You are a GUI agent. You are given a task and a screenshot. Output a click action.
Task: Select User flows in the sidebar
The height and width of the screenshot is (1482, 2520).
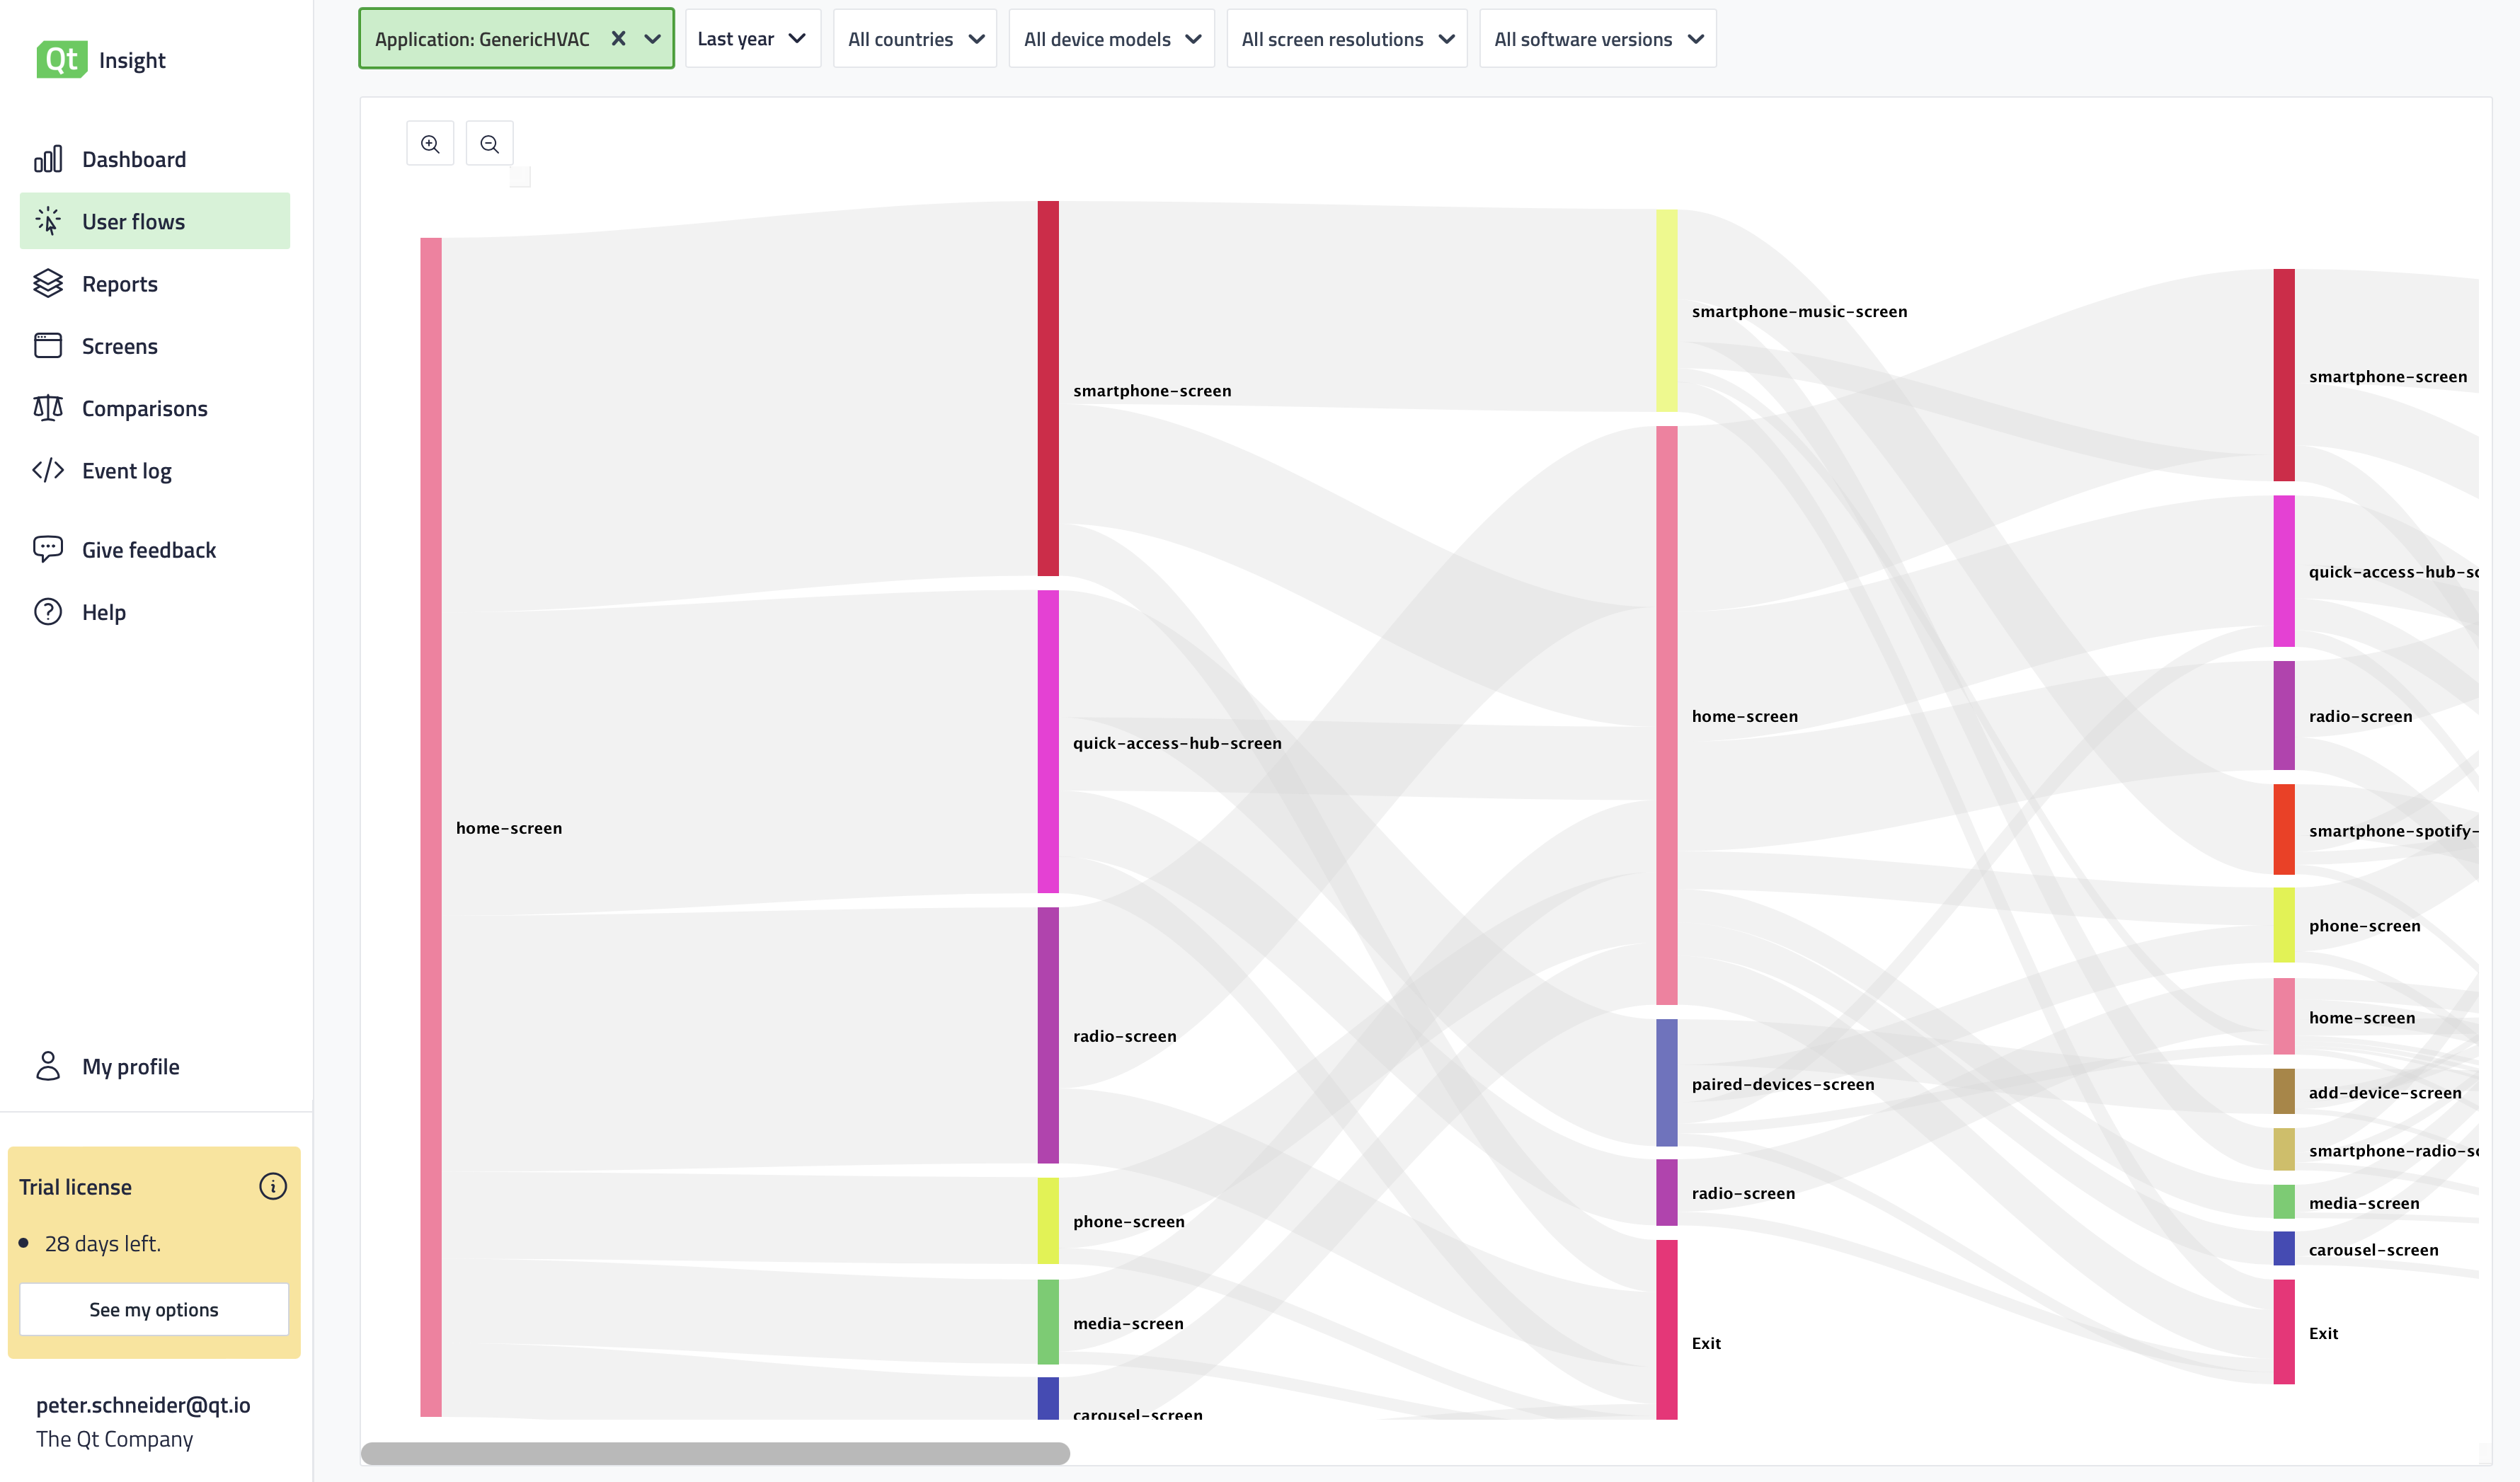133,221
